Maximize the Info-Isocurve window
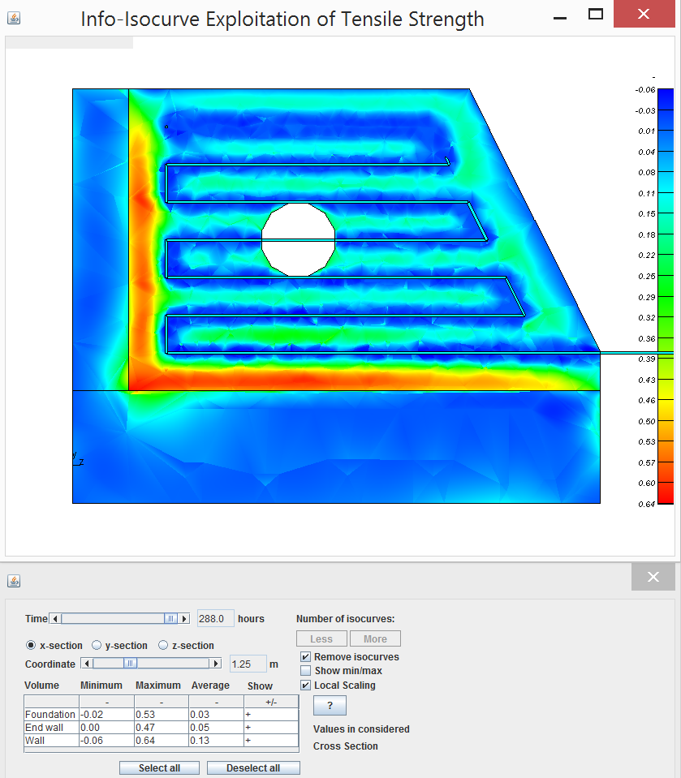The height and width of the screenshot is (778, 681). 596,15
